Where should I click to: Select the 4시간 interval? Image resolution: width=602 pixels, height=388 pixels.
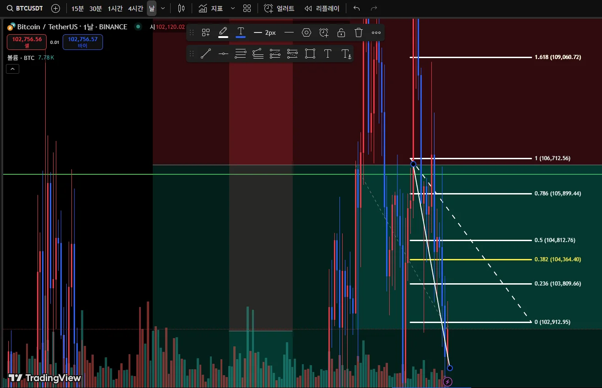tap(136, 8)
